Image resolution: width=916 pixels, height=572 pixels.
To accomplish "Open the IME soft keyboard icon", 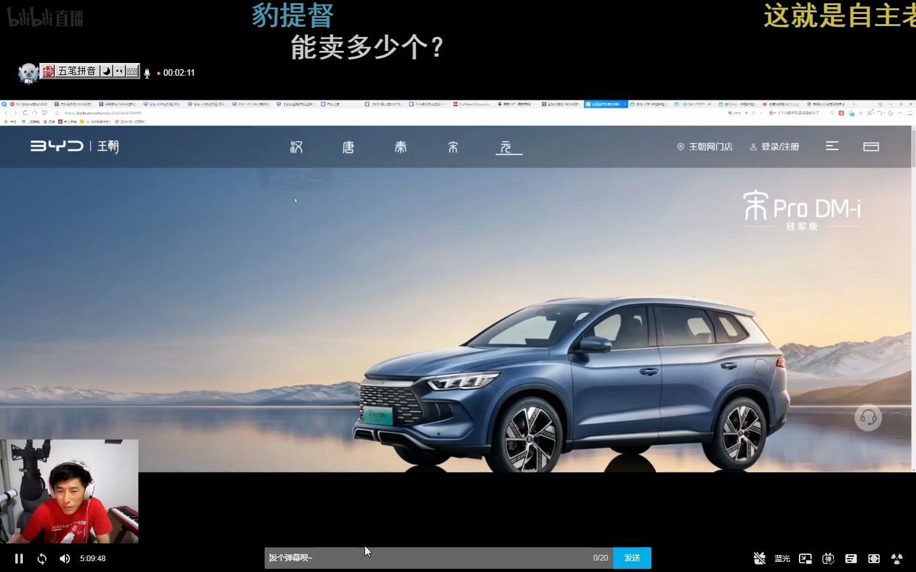I will coord(132,71).
